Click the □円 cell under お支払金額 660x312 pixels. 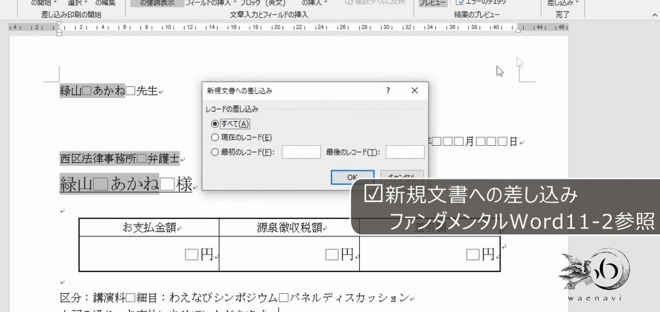(149, 254)
